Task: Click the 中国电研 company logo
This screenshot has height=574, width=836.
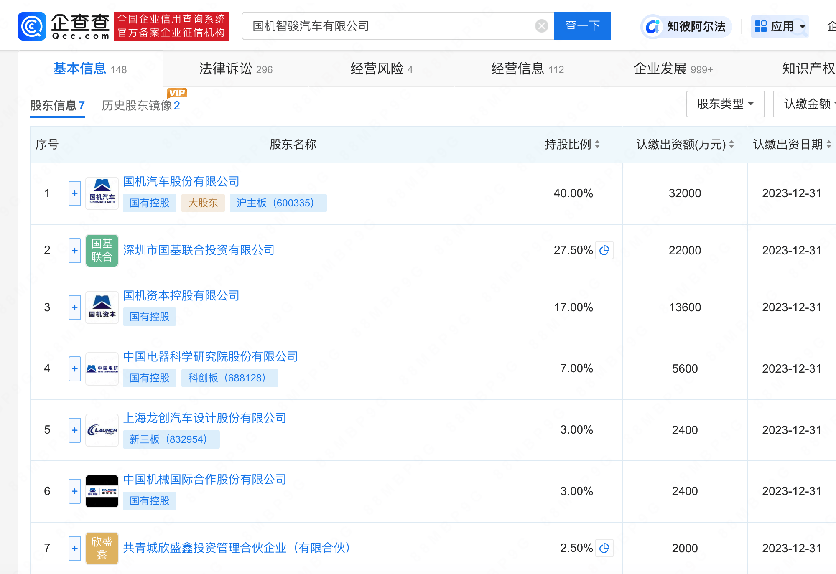Action: [x=102, y=368]
